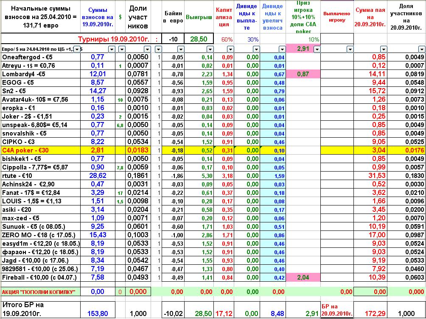Open filter for Дивиденды к увеличению взноса column

[282, 50]
